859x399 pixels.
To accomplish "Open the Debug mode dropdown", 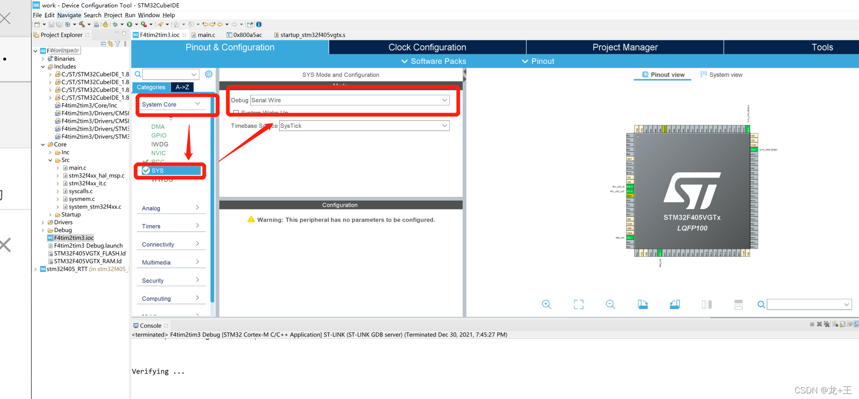I will click(445, 100).
